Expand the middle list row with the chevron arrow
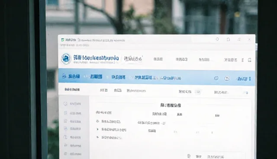Image resolution: width=277 pixels, height=159 pixels. [x=97, y=129]
